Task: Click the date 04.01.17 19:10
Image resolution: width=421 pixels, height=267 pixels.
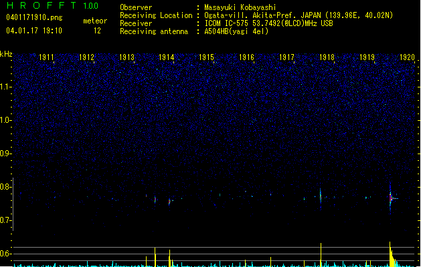Action: [34, 31]
